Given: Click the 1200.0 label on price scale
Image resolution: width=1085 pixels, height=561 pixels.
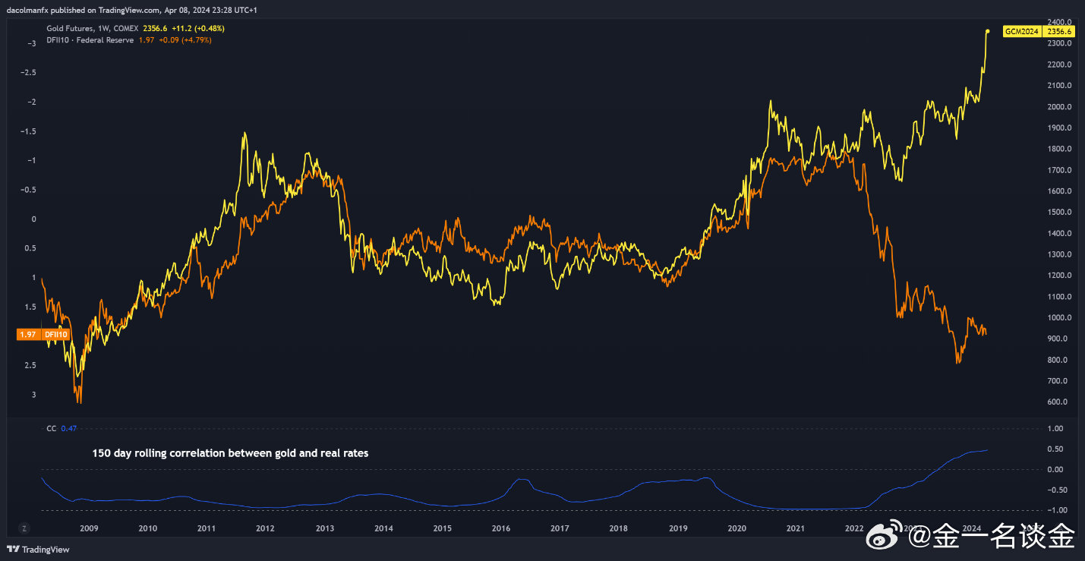Looking at the screenshot, I should pos(1058,276).
